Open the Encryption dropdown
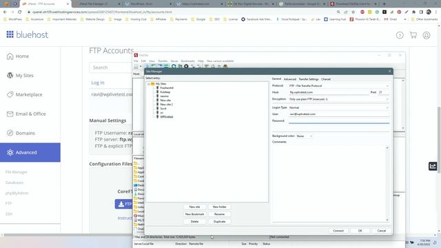Viewport: 441px width, 248px height. tap(339, 99)
